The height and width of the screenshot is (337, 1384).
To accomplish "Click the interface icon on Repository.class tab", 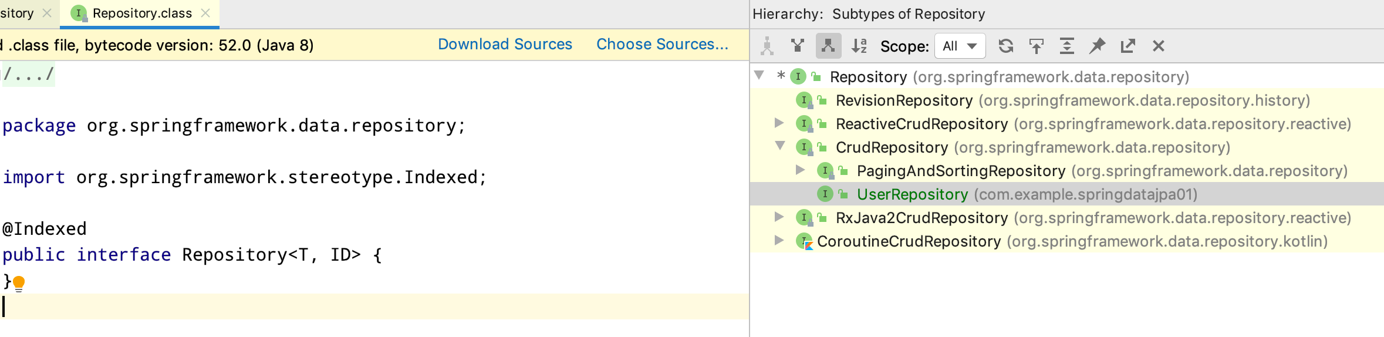I will [79, 14].
